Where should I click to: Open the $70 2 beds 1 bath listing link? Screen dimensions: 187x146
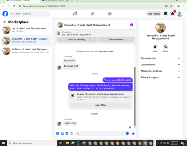pyautogui.click(x=77, y=35)
